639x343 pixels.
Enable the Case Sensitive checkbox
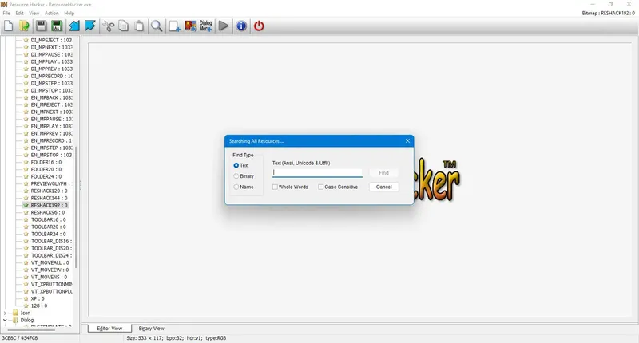coord(321,187)
